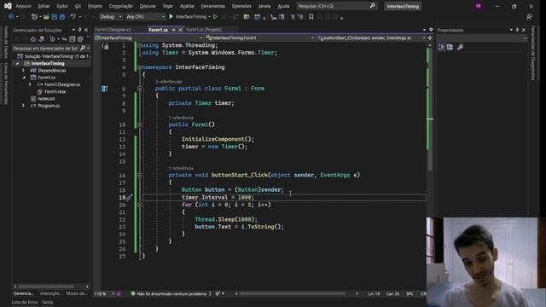
Task: Open the Editar menu
Action: point(44,6)
